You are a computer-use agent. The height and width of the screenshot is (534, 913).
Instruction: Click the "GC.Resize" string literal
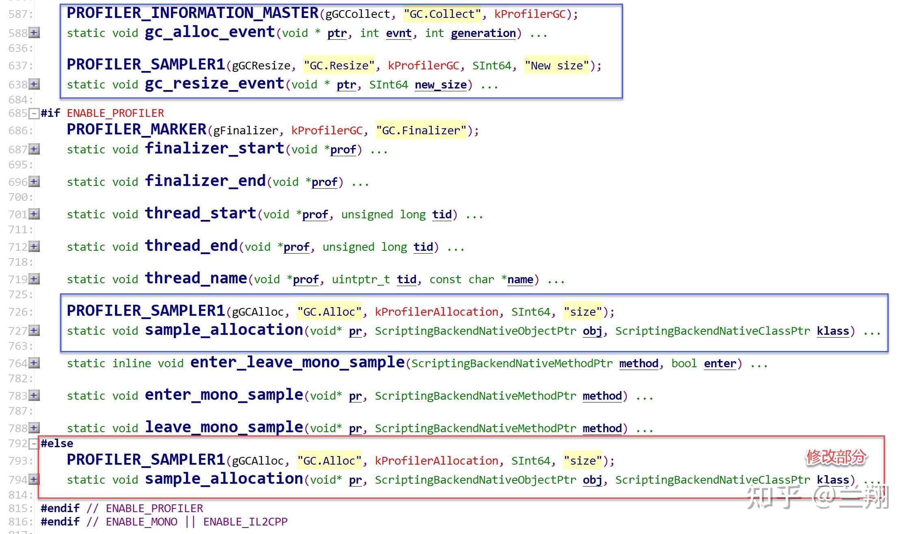[339, 65]
